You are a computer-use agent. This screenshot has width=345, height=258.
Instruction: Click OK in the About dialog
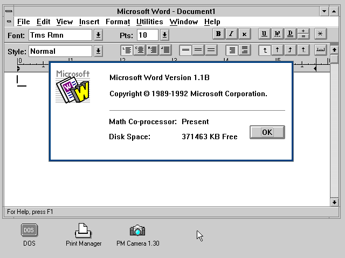[267, 132]
